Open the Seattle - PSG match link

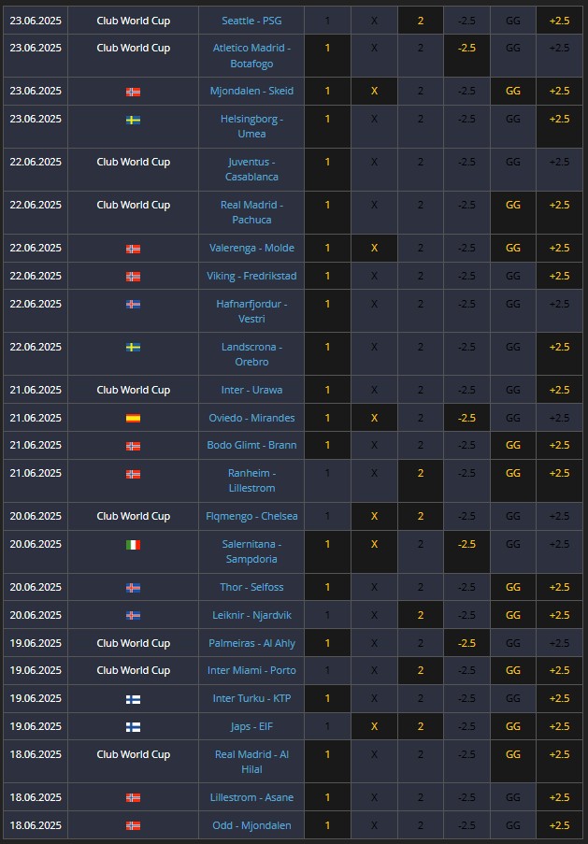(251, 21)
